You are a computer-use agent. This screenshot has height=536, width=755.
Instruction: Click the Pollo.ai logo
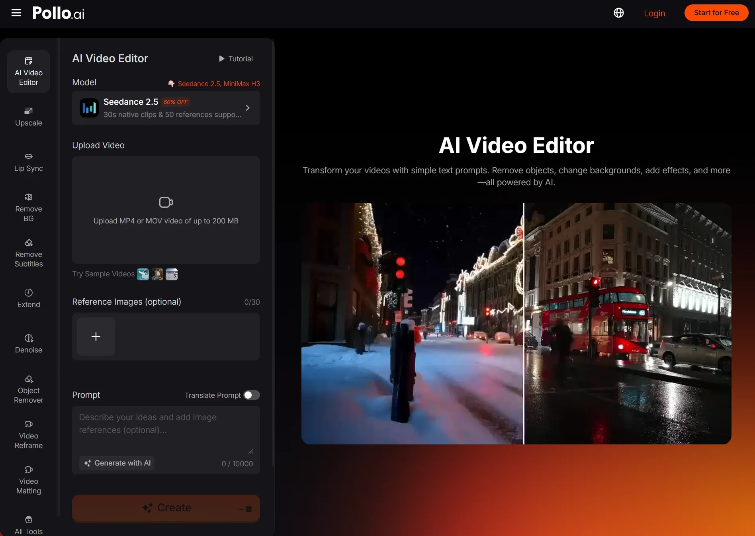click(x=59, y=13)
